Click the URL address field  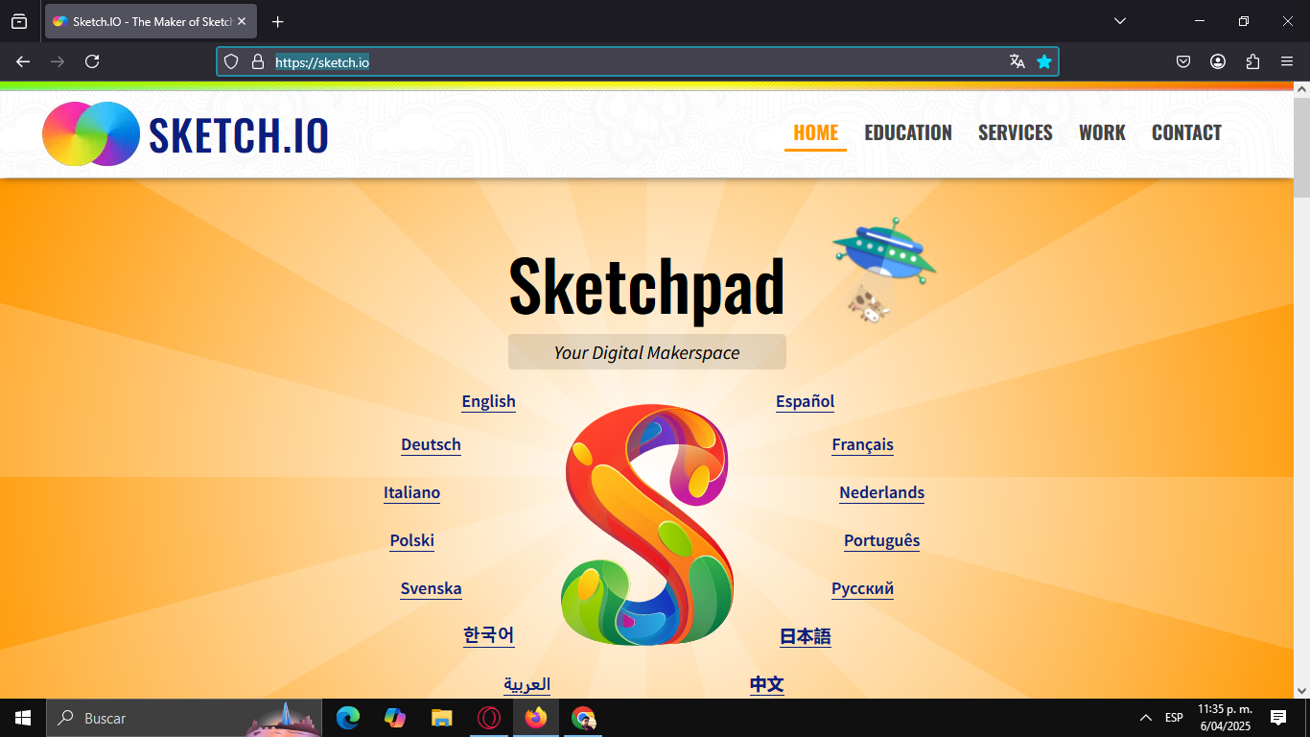point(638,61)
